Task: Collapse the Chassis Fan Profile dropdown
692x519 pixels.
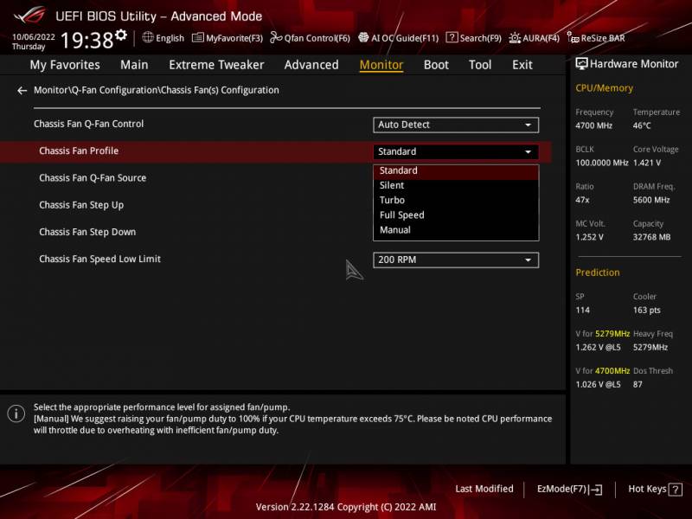Action: tap(456, 152)
